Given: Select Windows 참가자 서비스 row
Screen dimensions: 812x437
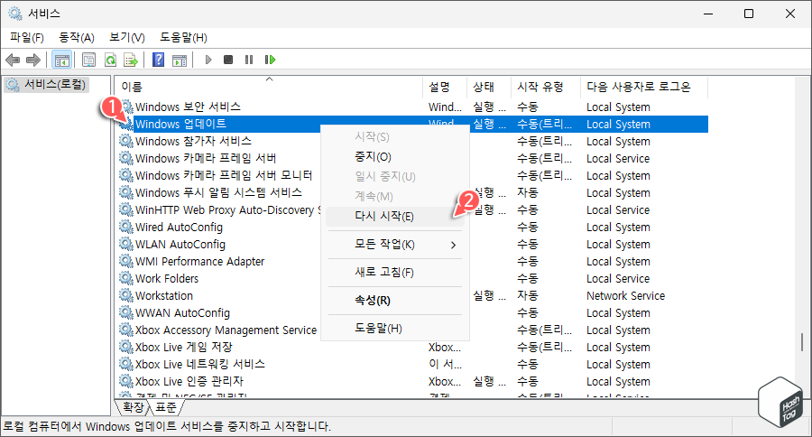Looking at the screenshot, I should tap(412, 141).
